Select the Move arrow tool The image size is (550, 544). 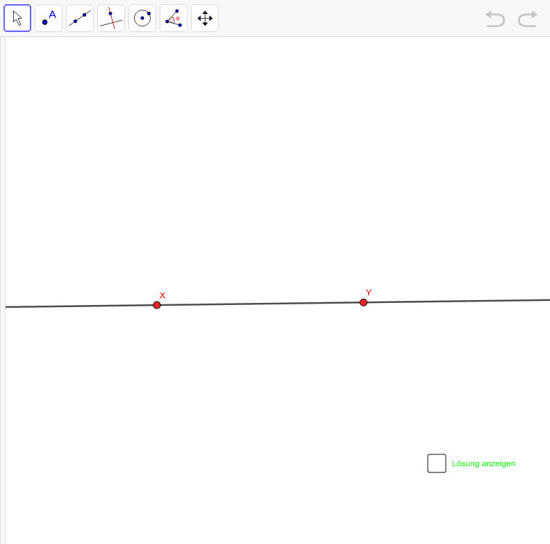pyautogui.click(x=17, y=18)
